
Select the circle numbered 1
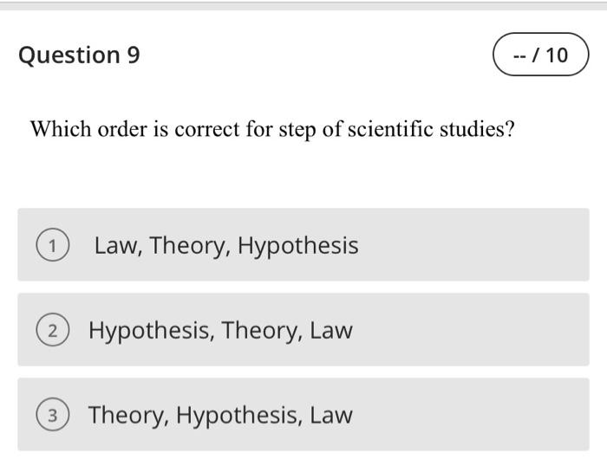pos(53,246)
